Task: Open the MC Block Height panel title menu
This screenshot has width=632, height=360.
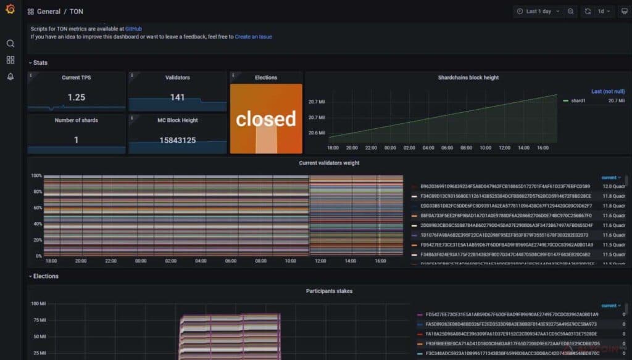Action: click(177, 120)
